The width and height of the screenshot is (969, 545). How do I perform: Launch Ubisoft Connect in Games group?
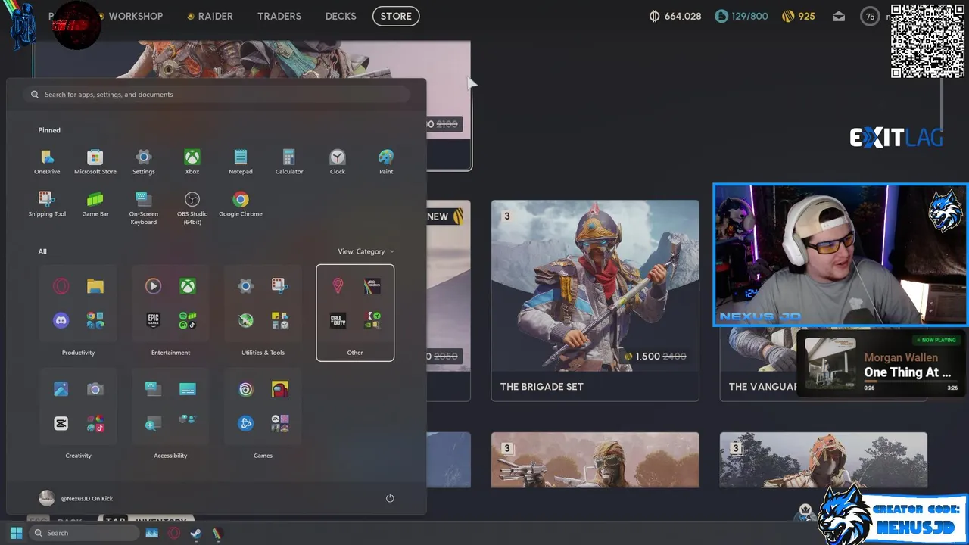246,389
